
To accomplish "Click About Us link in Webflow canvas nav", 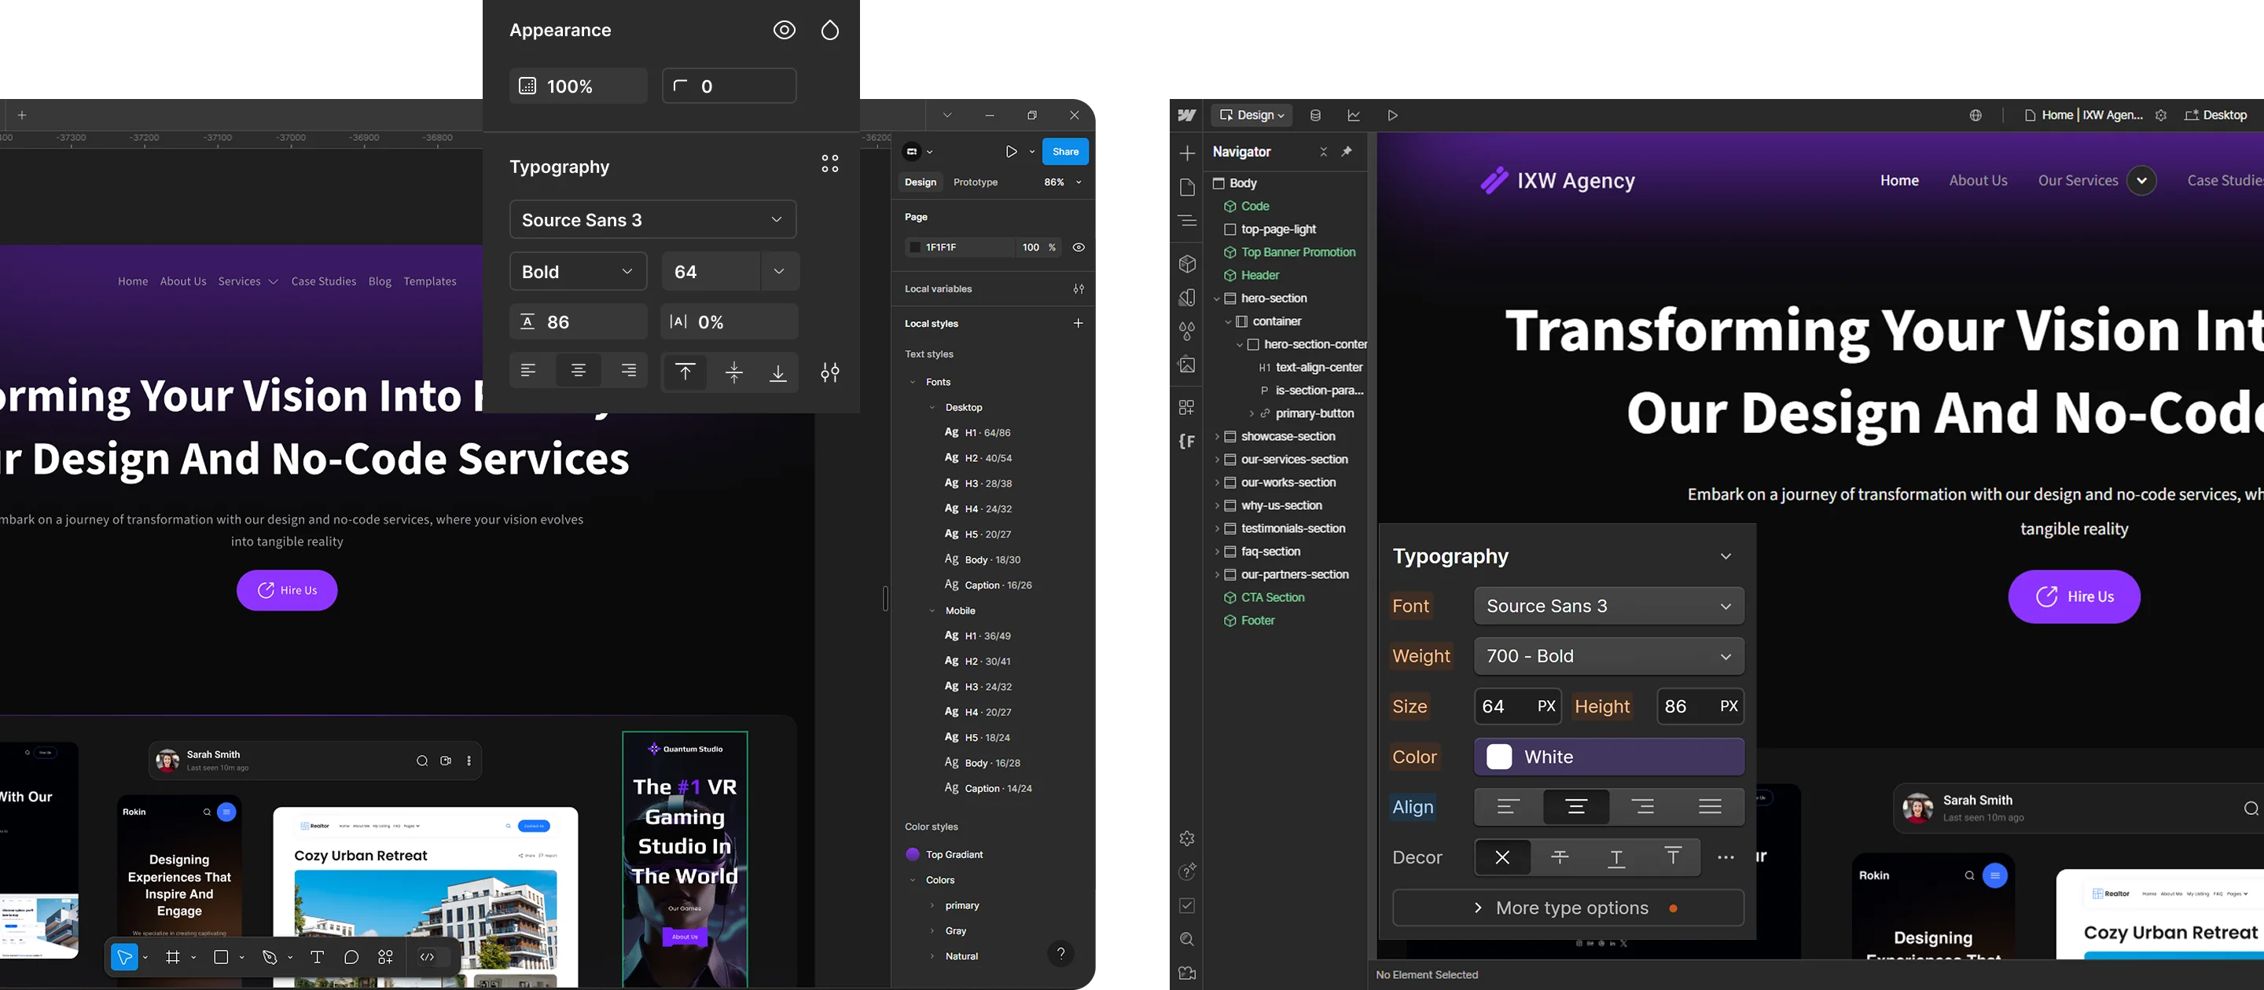I will click(x=1978, y=180).
